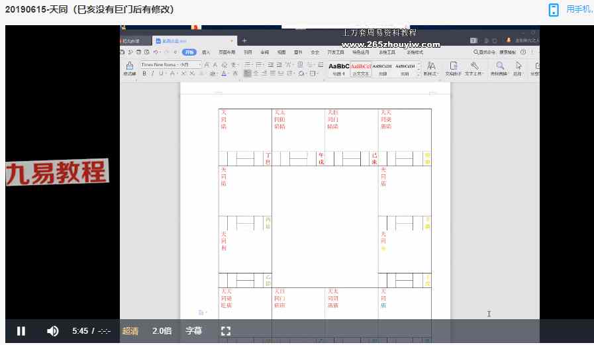Click the Format Painter brush icon
Image resolution: width=594 pixels, height=345 pixels.
coord(129,67)
